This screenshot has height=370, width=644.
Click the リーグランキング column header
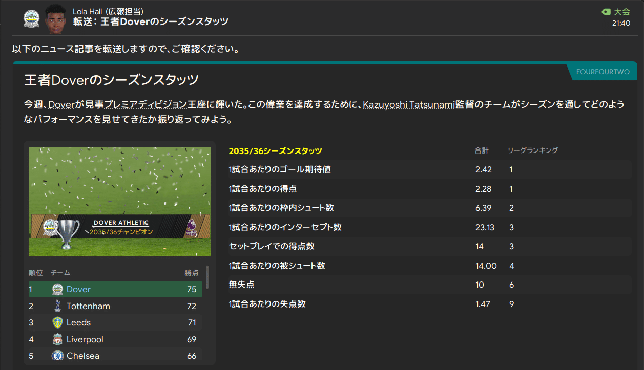[533, 150]
